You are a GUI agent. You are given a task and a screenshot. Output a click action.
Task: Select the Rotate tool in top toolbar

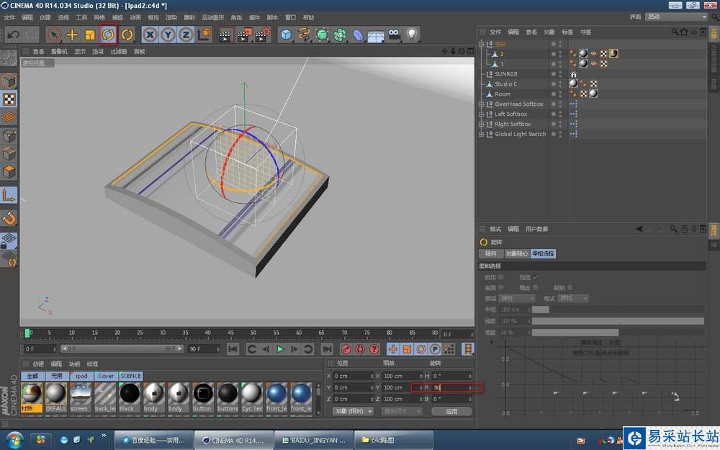[108, 34]
